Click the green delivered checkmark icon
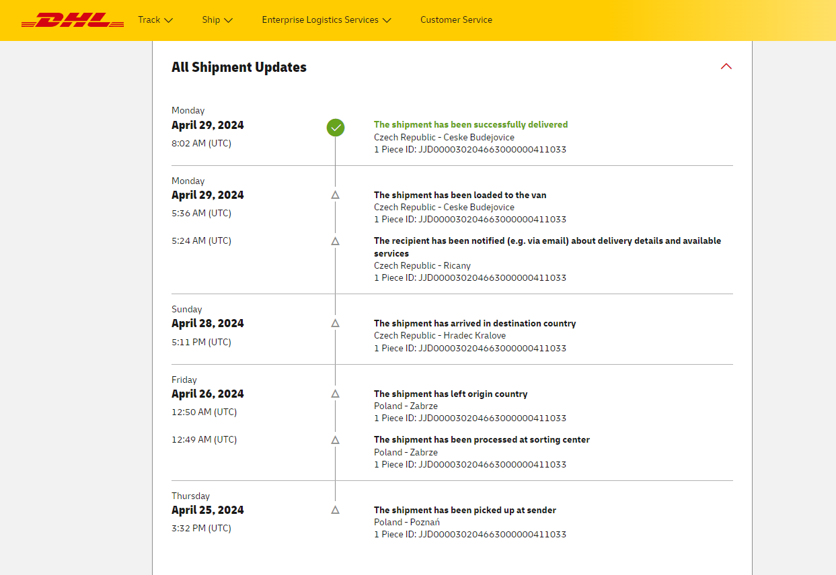Screen dimensions: 836x575 tap(336, 127)
